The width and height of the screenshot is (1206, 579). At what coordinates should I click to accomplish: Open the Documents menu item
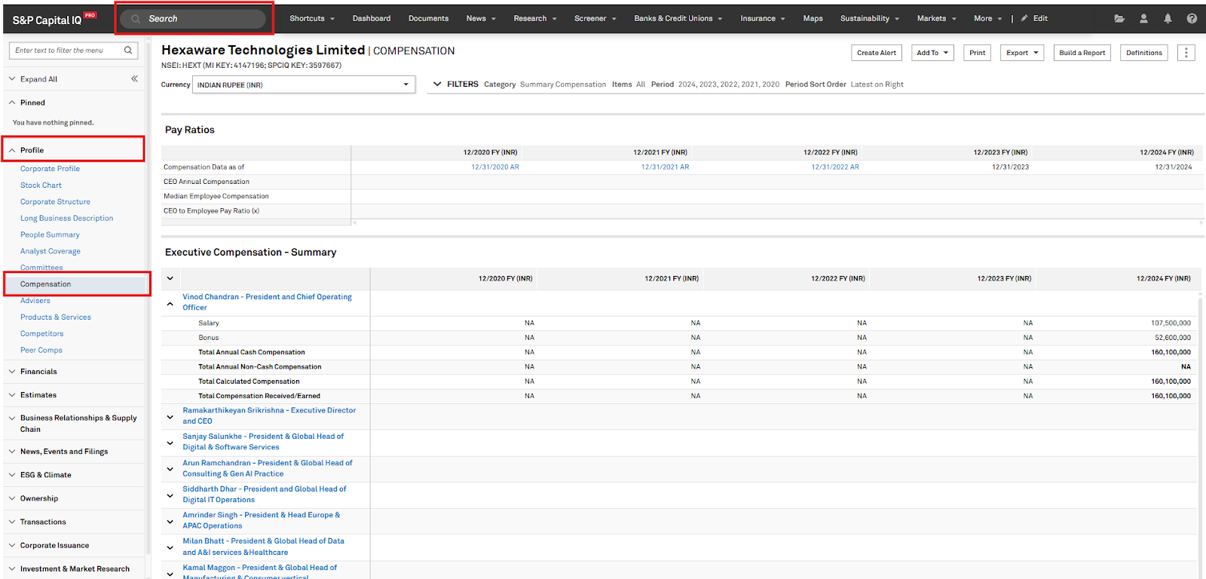[x=428, y=18]
